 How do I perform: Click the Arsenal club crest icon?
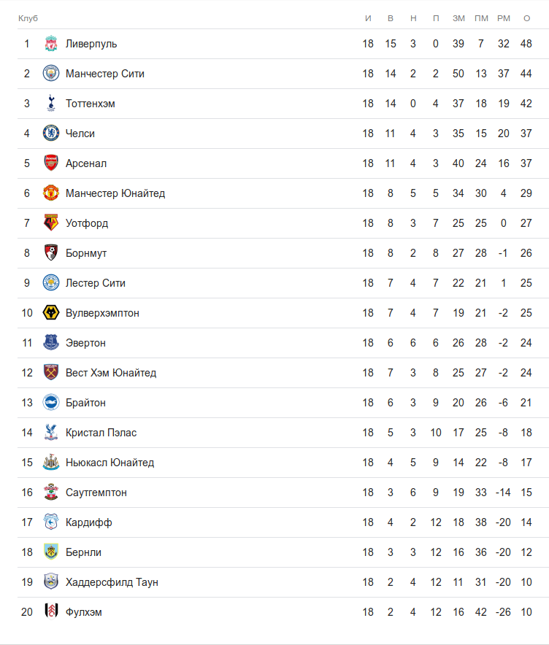tap(50, 163)
